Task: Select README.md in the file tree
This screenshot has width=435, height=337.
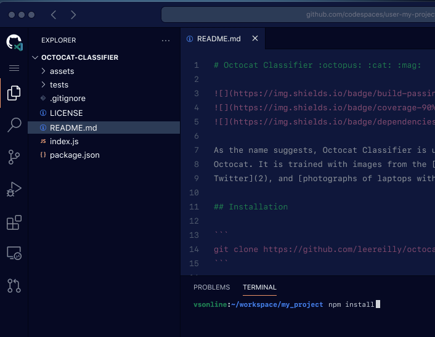Action: pyautogui.click(x=104, y=128)
